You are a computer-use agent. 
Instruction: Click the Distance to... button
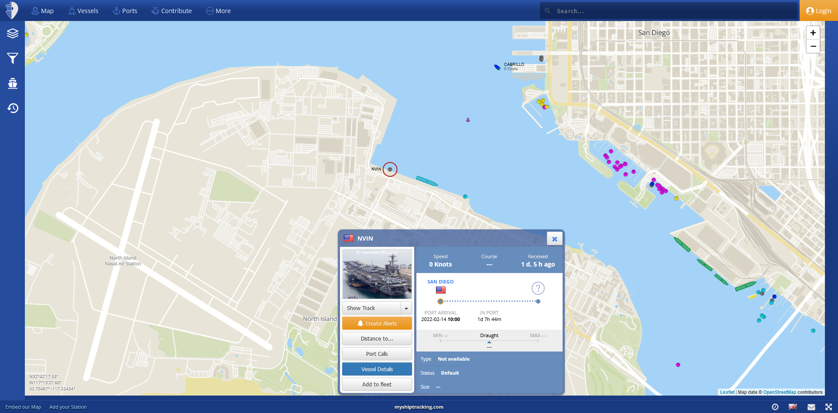(x=377, y=338)
